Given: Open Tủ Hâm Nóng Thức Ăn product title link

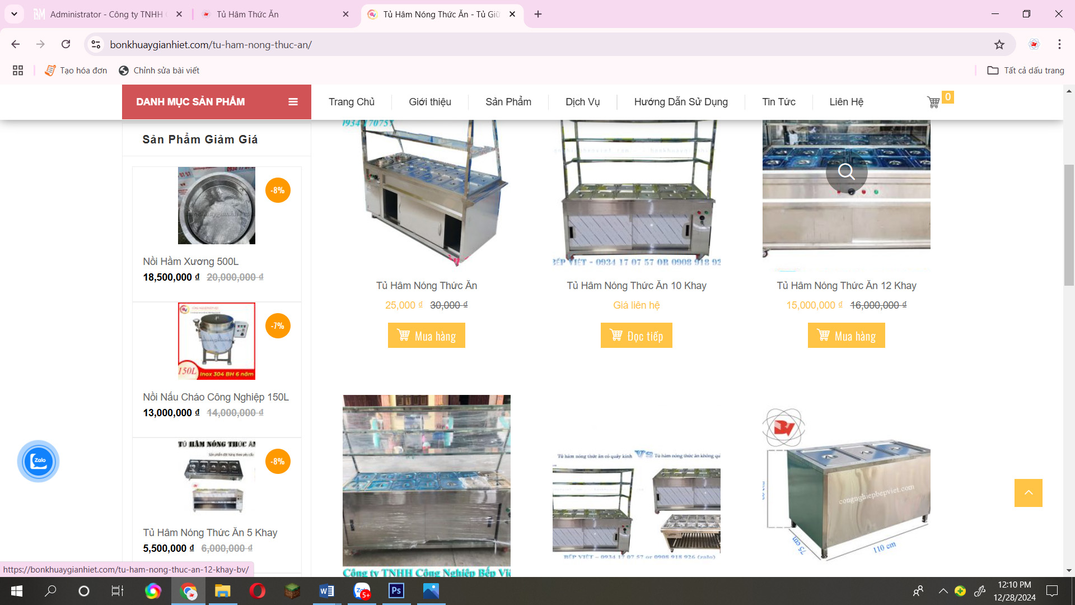Looking at the screenshot, I should (427, 286).
